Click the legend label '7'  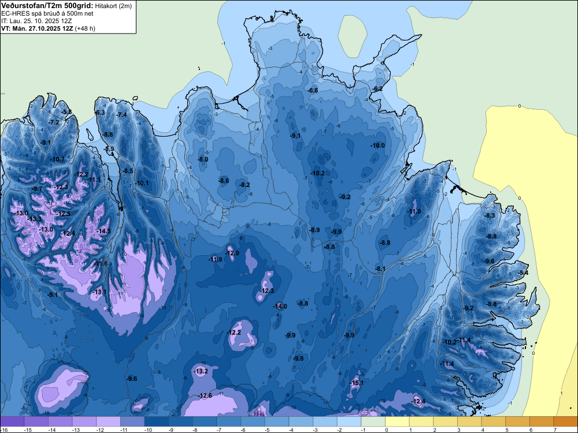coord(555,430)
